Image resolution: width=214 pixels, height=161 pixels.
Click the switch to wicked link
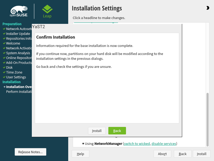coord(137,144)
